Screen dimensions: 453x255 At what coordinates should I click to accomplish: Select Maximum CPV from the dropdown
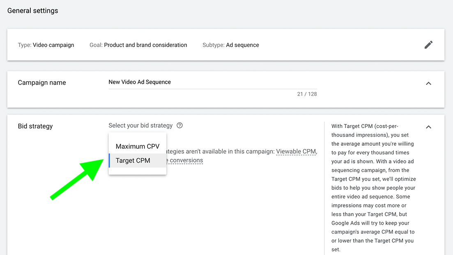click(138, 147)
